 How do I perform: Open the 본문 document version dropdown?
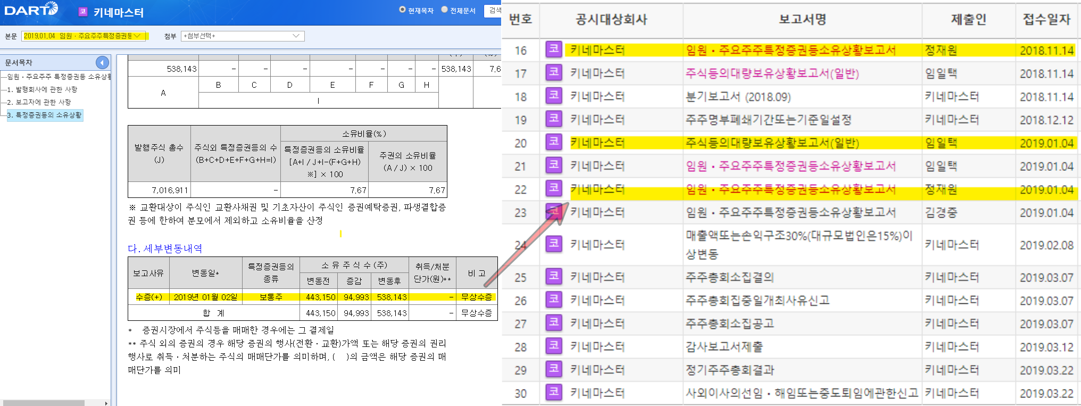tap(85, 36)
